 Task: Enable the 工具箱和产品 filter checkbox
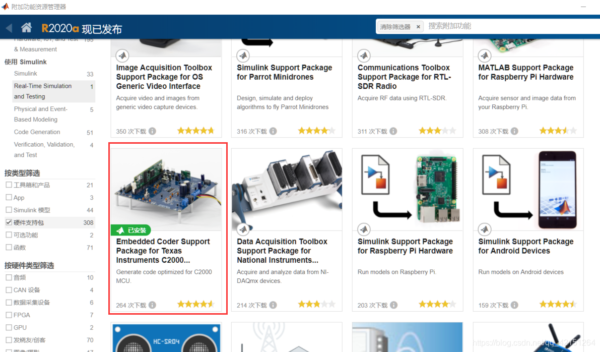click(9, 185)
